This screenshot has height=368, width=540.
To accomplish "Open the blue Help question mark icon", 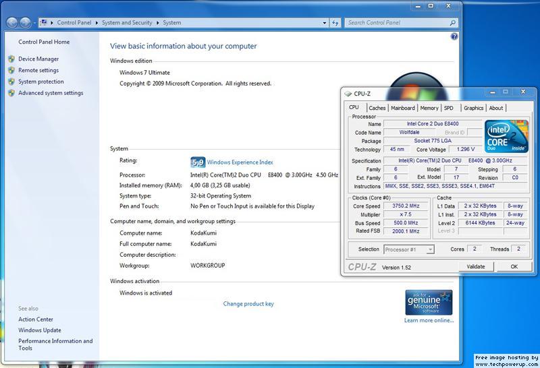I will [x=454, y=36].
